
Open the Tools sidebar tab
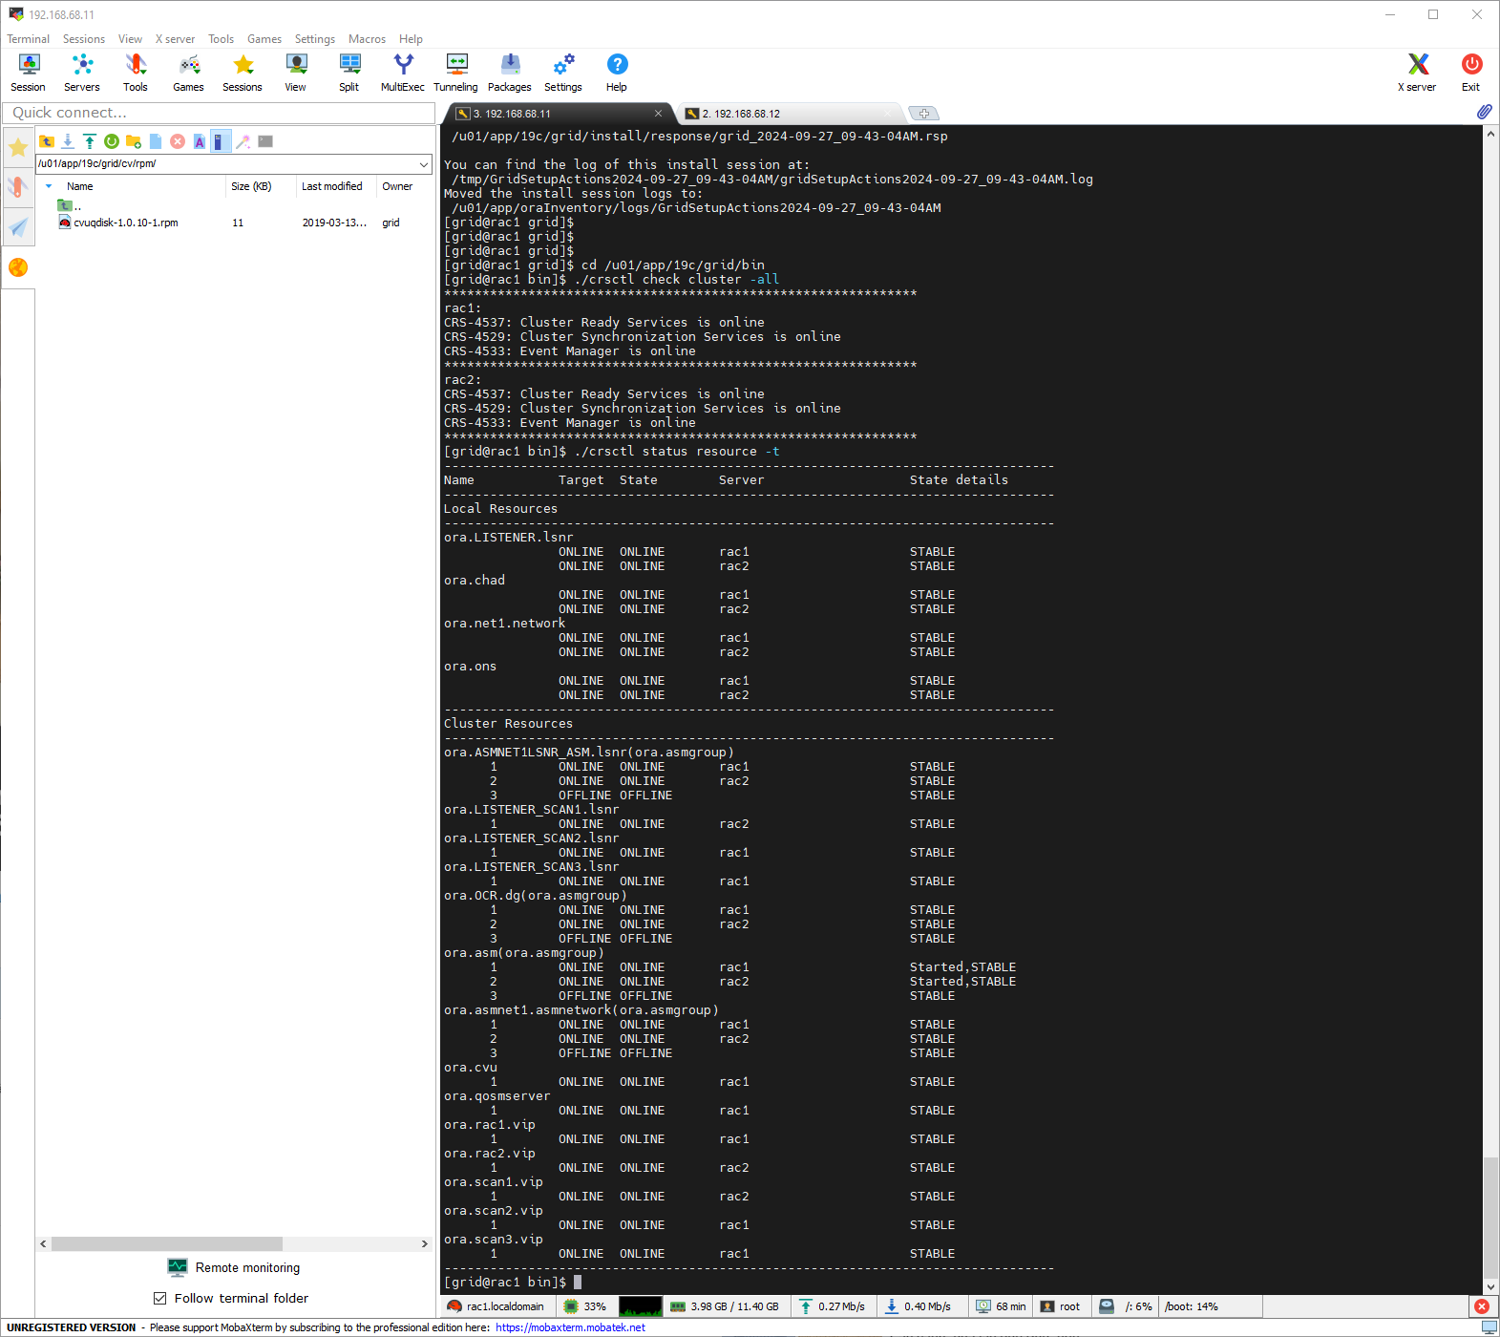click(x=18, y=186)
